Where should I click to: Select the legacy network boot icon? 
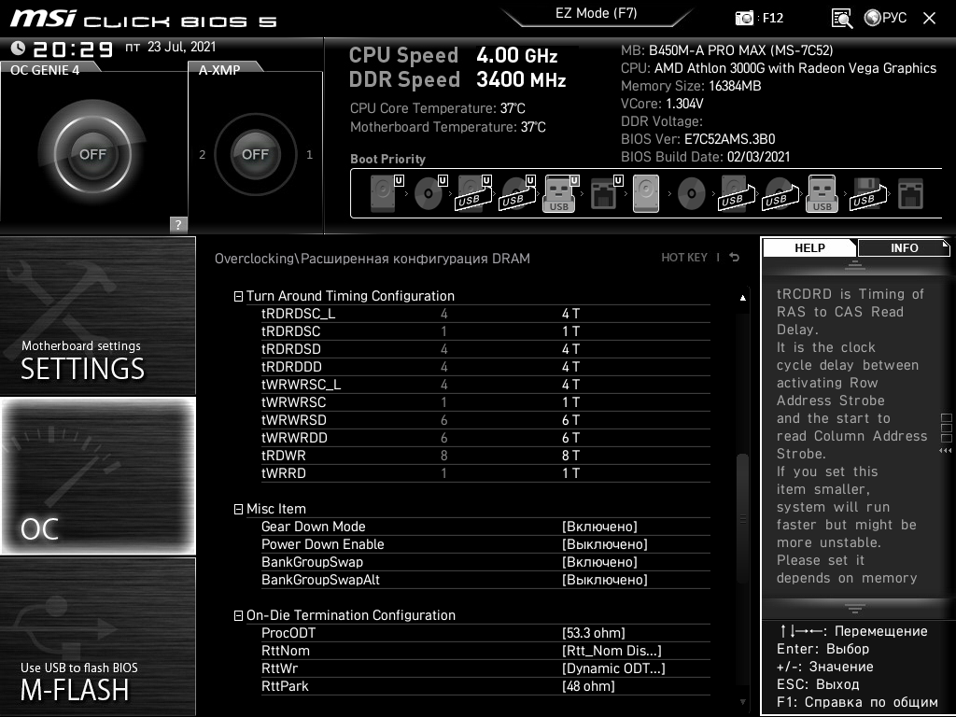pos(911,194)
